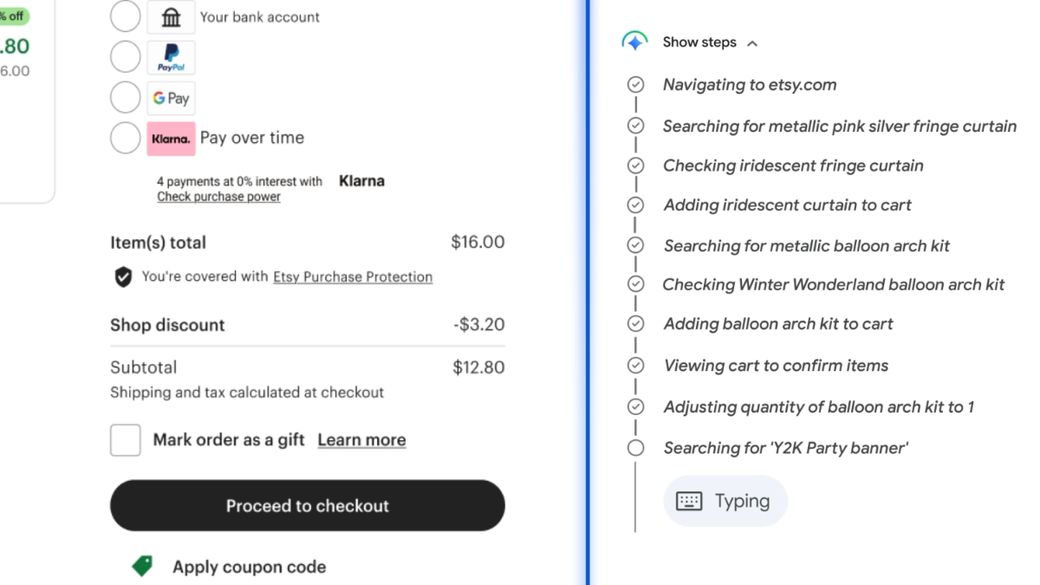Click the checkmark beside Adjusting quantity of balloon kit
Viewport: 1040px width, 585px height.
(x=635, y=406)
